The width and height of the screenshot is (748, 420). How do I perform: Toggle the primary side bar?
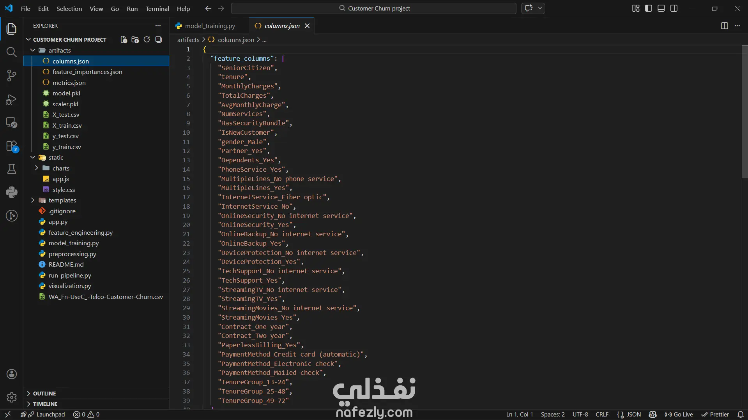[649, 9]
